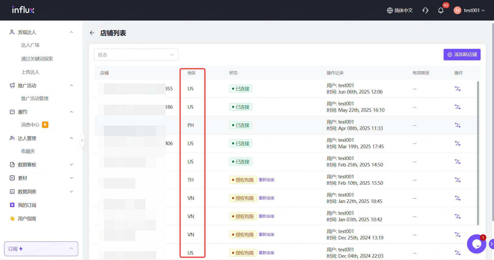Click disconnect icon for the PH store

tap(457, 125)
